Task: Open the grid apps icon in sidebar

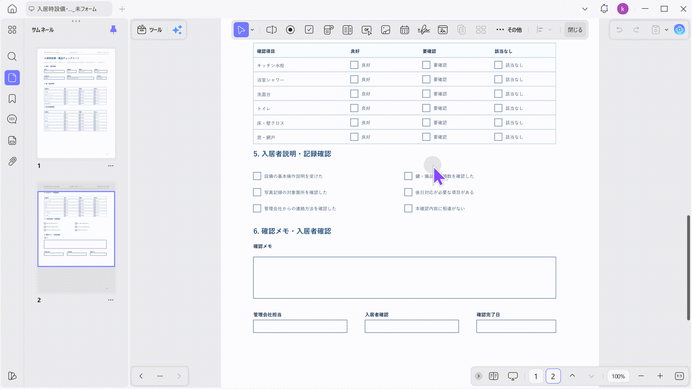Action: point(12,30)
